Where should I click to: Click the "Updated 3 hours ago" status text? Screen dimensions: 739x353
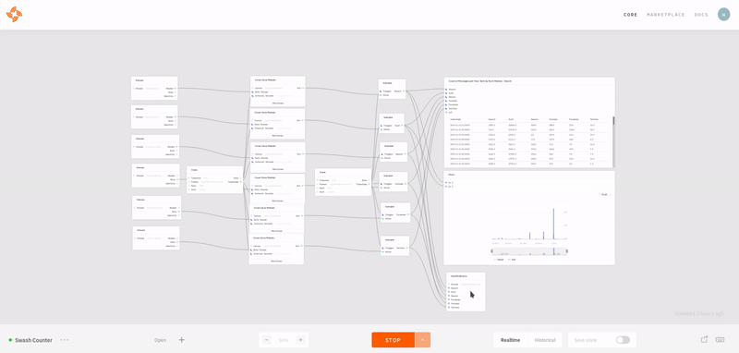(x=698, y=313)
